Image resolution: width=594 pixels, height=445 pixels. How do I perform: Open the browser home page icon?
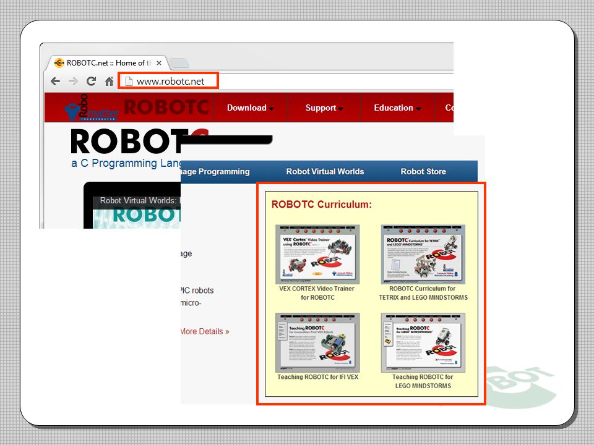tap(109, 81)
